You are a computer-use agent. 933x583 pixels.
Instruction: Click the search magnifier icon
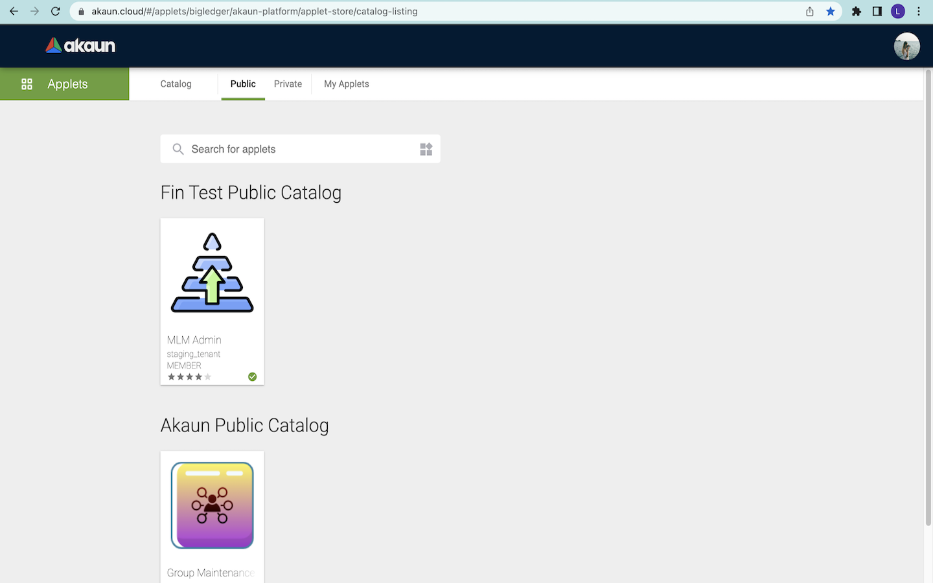point(178,149)
